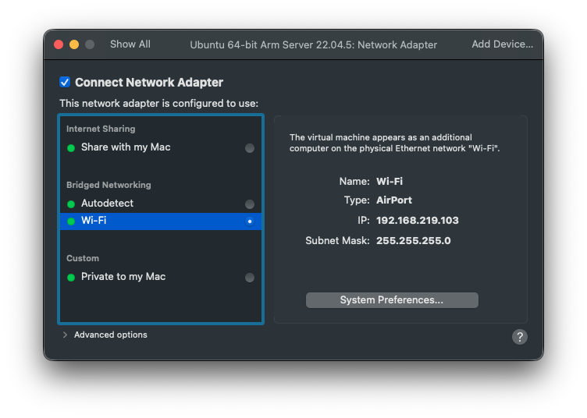Open System Preferences button
This screenshot has height=418, width=587.
392,300
